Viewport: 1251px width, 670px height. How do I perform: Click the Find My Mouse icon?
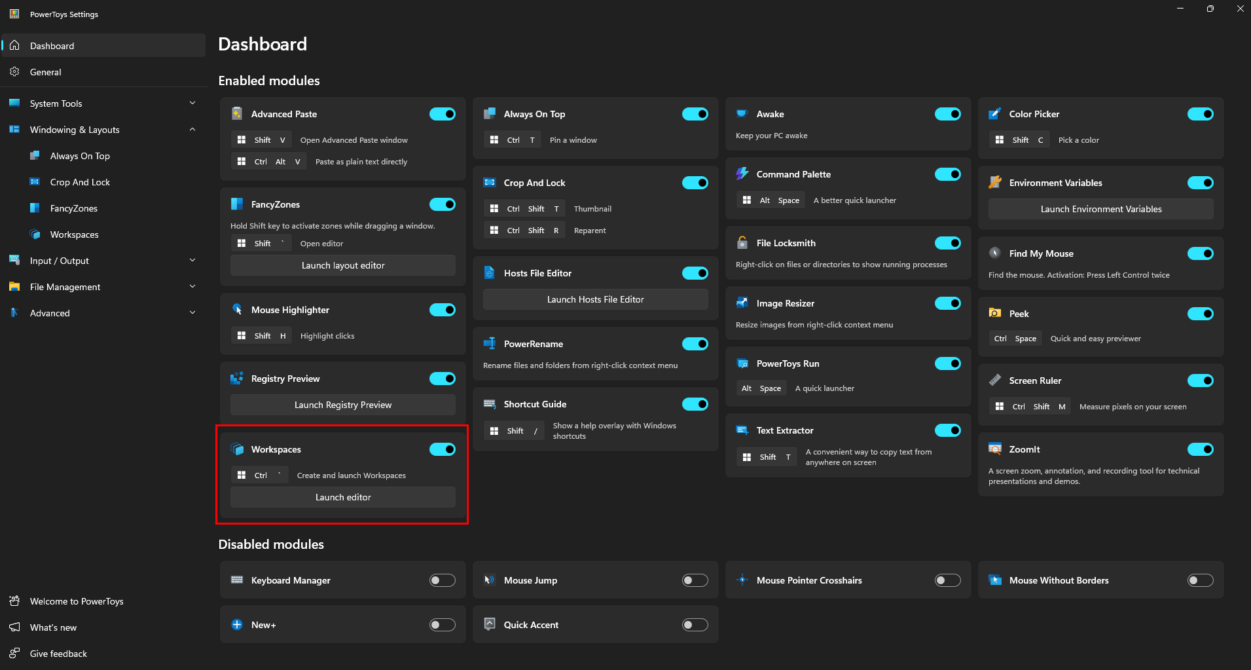[x=995, y=253]
